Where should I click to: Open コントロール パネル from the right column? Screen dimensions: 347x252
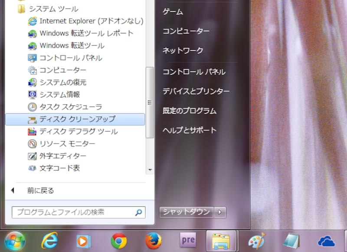194,72
